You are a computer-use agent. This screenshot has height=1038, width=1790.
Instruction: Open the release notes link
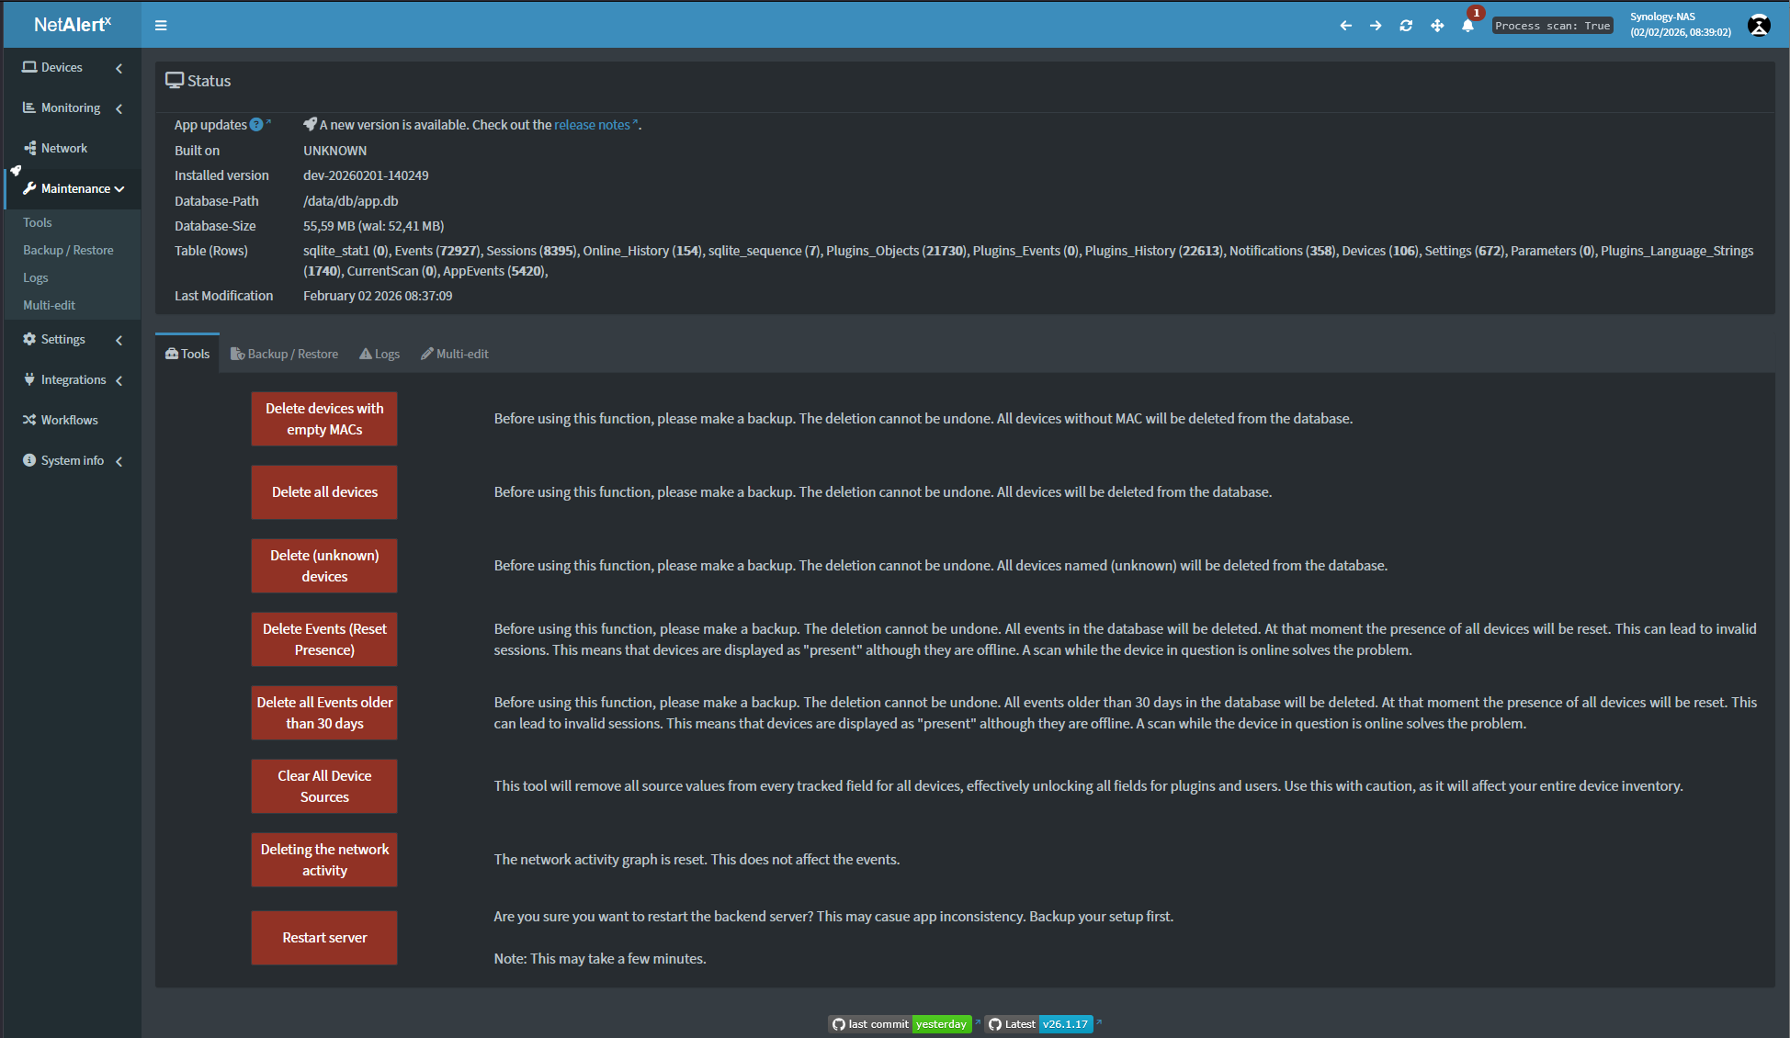point(592,125)
